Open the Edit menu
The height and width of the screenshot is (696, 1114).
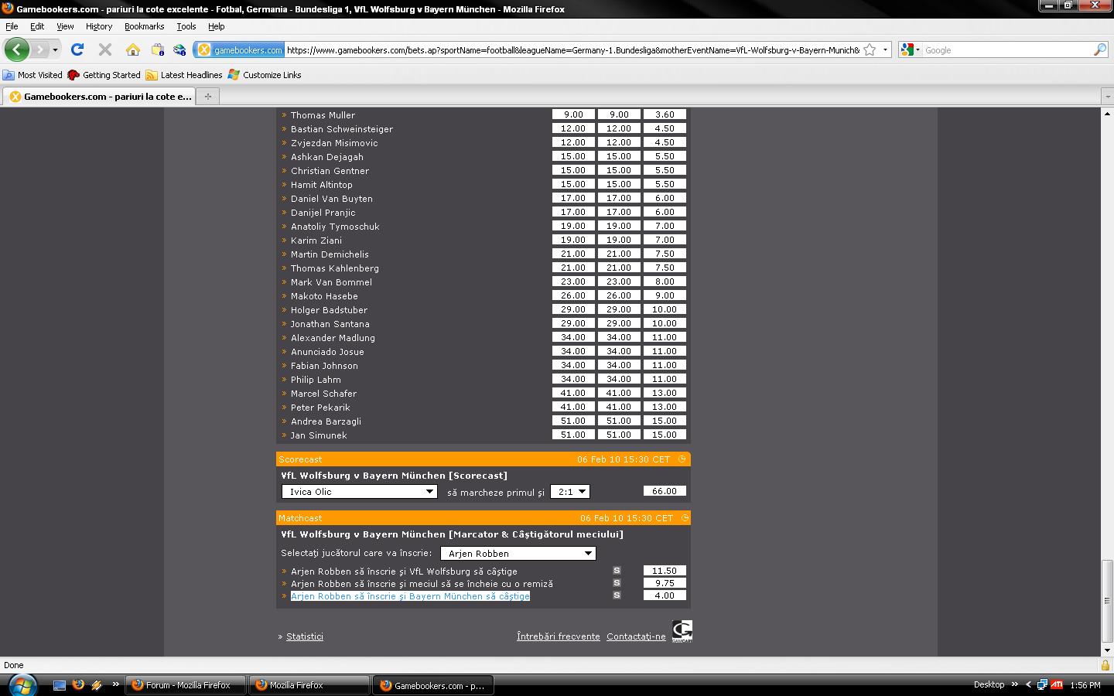37,26
